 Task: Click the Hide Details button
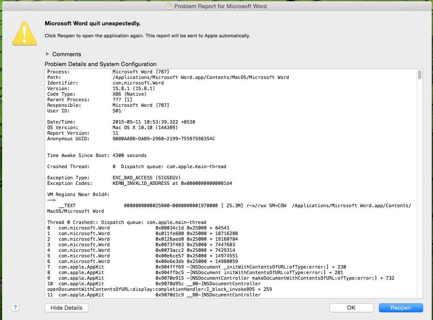pos(67,308)
